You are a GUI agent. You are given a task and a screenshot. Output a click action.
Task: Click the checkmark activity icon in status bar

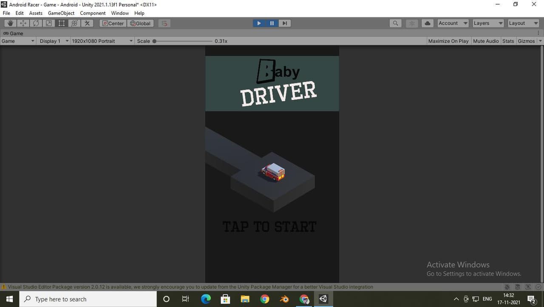click(538, 287)
